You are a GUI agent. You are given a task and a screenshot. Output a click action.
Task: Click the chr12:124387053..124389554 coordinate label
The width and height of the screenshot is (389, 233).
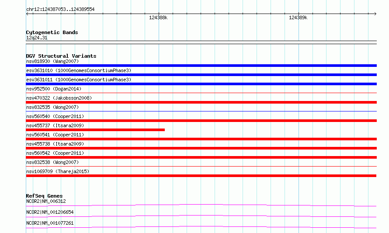coord(60,9)
